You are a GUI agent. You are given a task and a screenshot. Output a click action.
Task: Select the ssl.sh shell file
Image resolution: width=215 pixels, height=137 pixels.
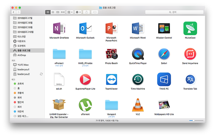(x=59, y=79)
